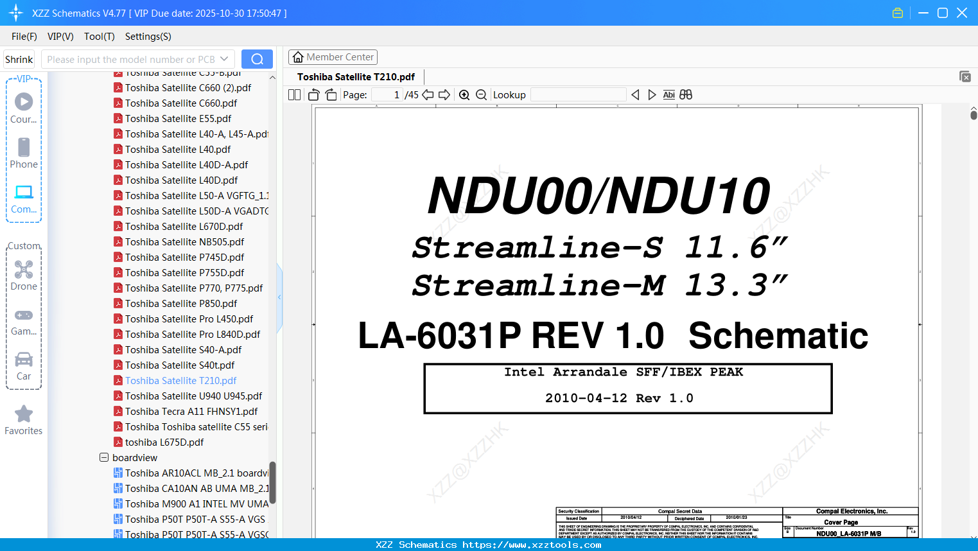
Task: Open Toshiba Tecra A11 FHNSY1.pdf
Action: 186,412
